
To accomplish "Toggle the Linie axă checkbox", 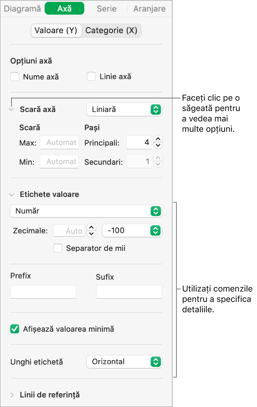I will tap(91, 77).
